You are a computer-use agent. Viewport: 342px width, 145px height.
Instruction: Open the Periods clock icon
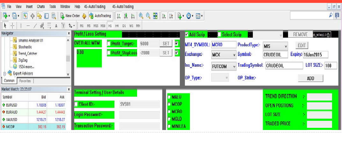click(189, 16)
